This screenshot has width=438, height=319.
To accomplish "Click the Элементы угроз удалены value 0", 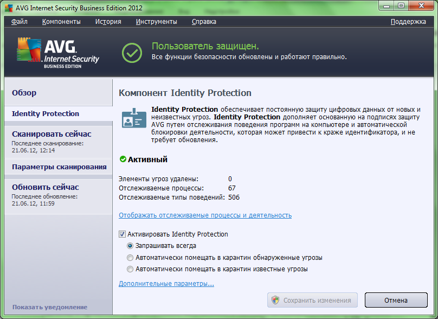I will (230, 179).
